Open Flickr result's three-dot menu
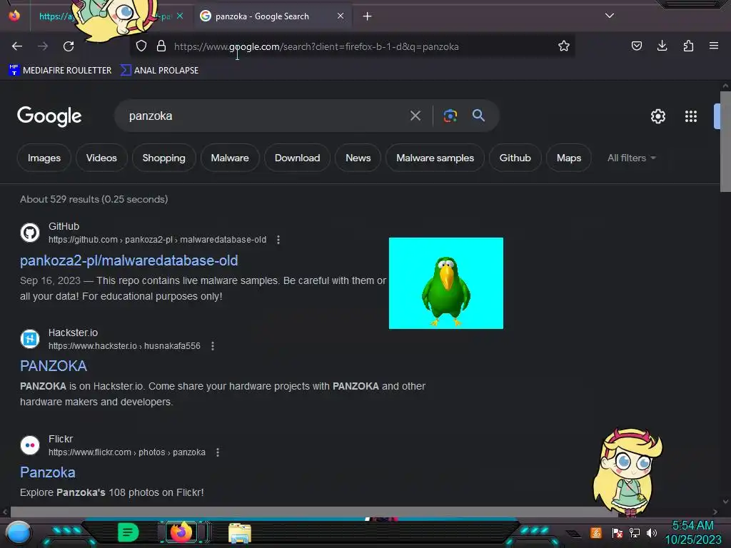Viewport: 731px width, 548px height. [218, 452]
